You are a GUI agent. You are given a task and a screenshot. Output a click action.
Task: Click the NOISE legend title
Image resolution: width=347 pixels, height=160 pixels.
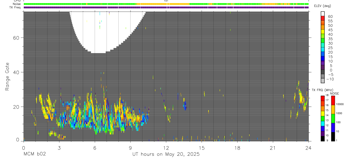[334, 93]
